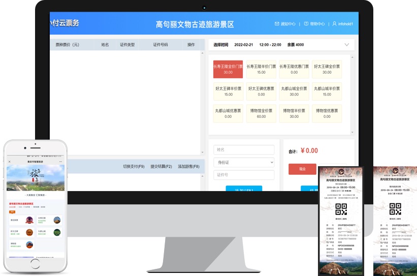The height and width of the screenshot is (276, 417).
Task: Select the 丸都山城全价票 30.00 ticket
Action: (294, 91)
